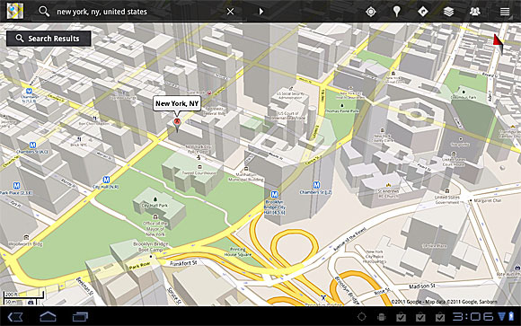Image resolution: width=521 pixels, height=326 pixels.
Task: Clear the search text with X
Action: (230, 12)
